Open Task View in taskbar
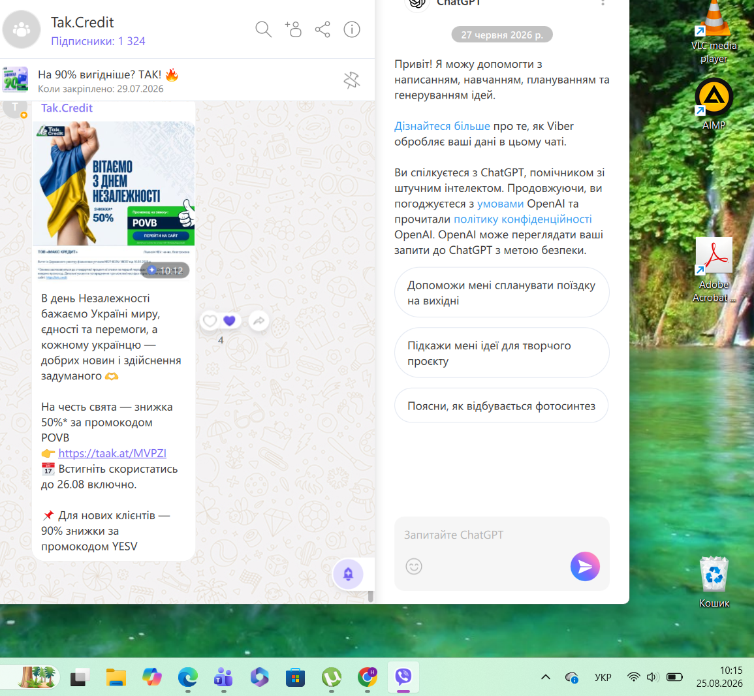The height and width of the screenshot is (696, 754). [80, 678]
